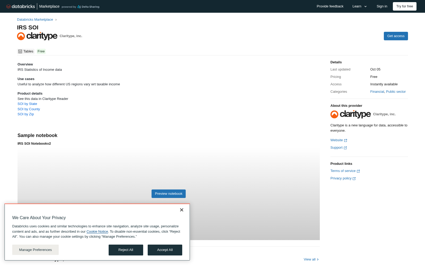This screenshot has height=265, width=425.
Task: Close the cookie privacy banner
Action: [x=182, y=210]
